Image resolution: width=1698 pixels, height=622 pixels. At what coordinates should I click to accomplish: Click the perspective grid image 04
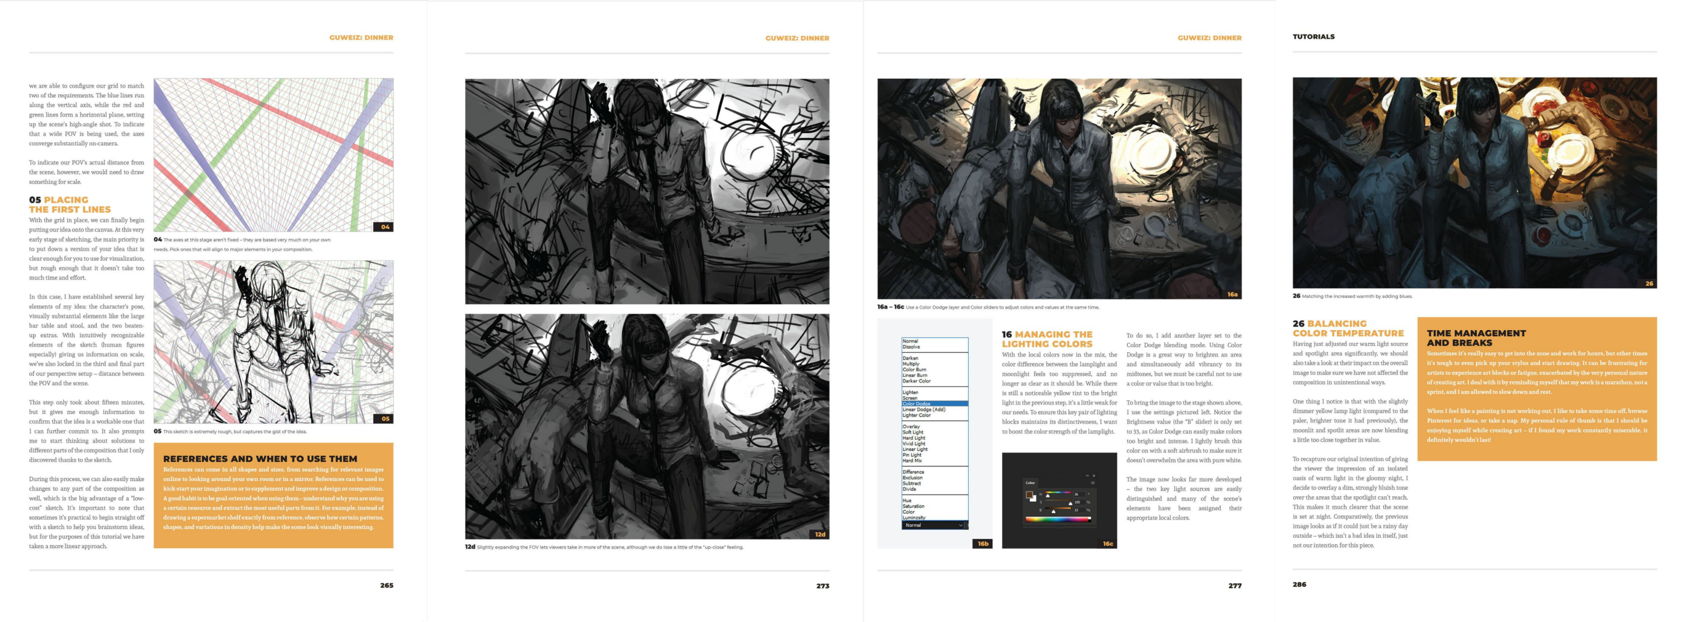[273, 155]
